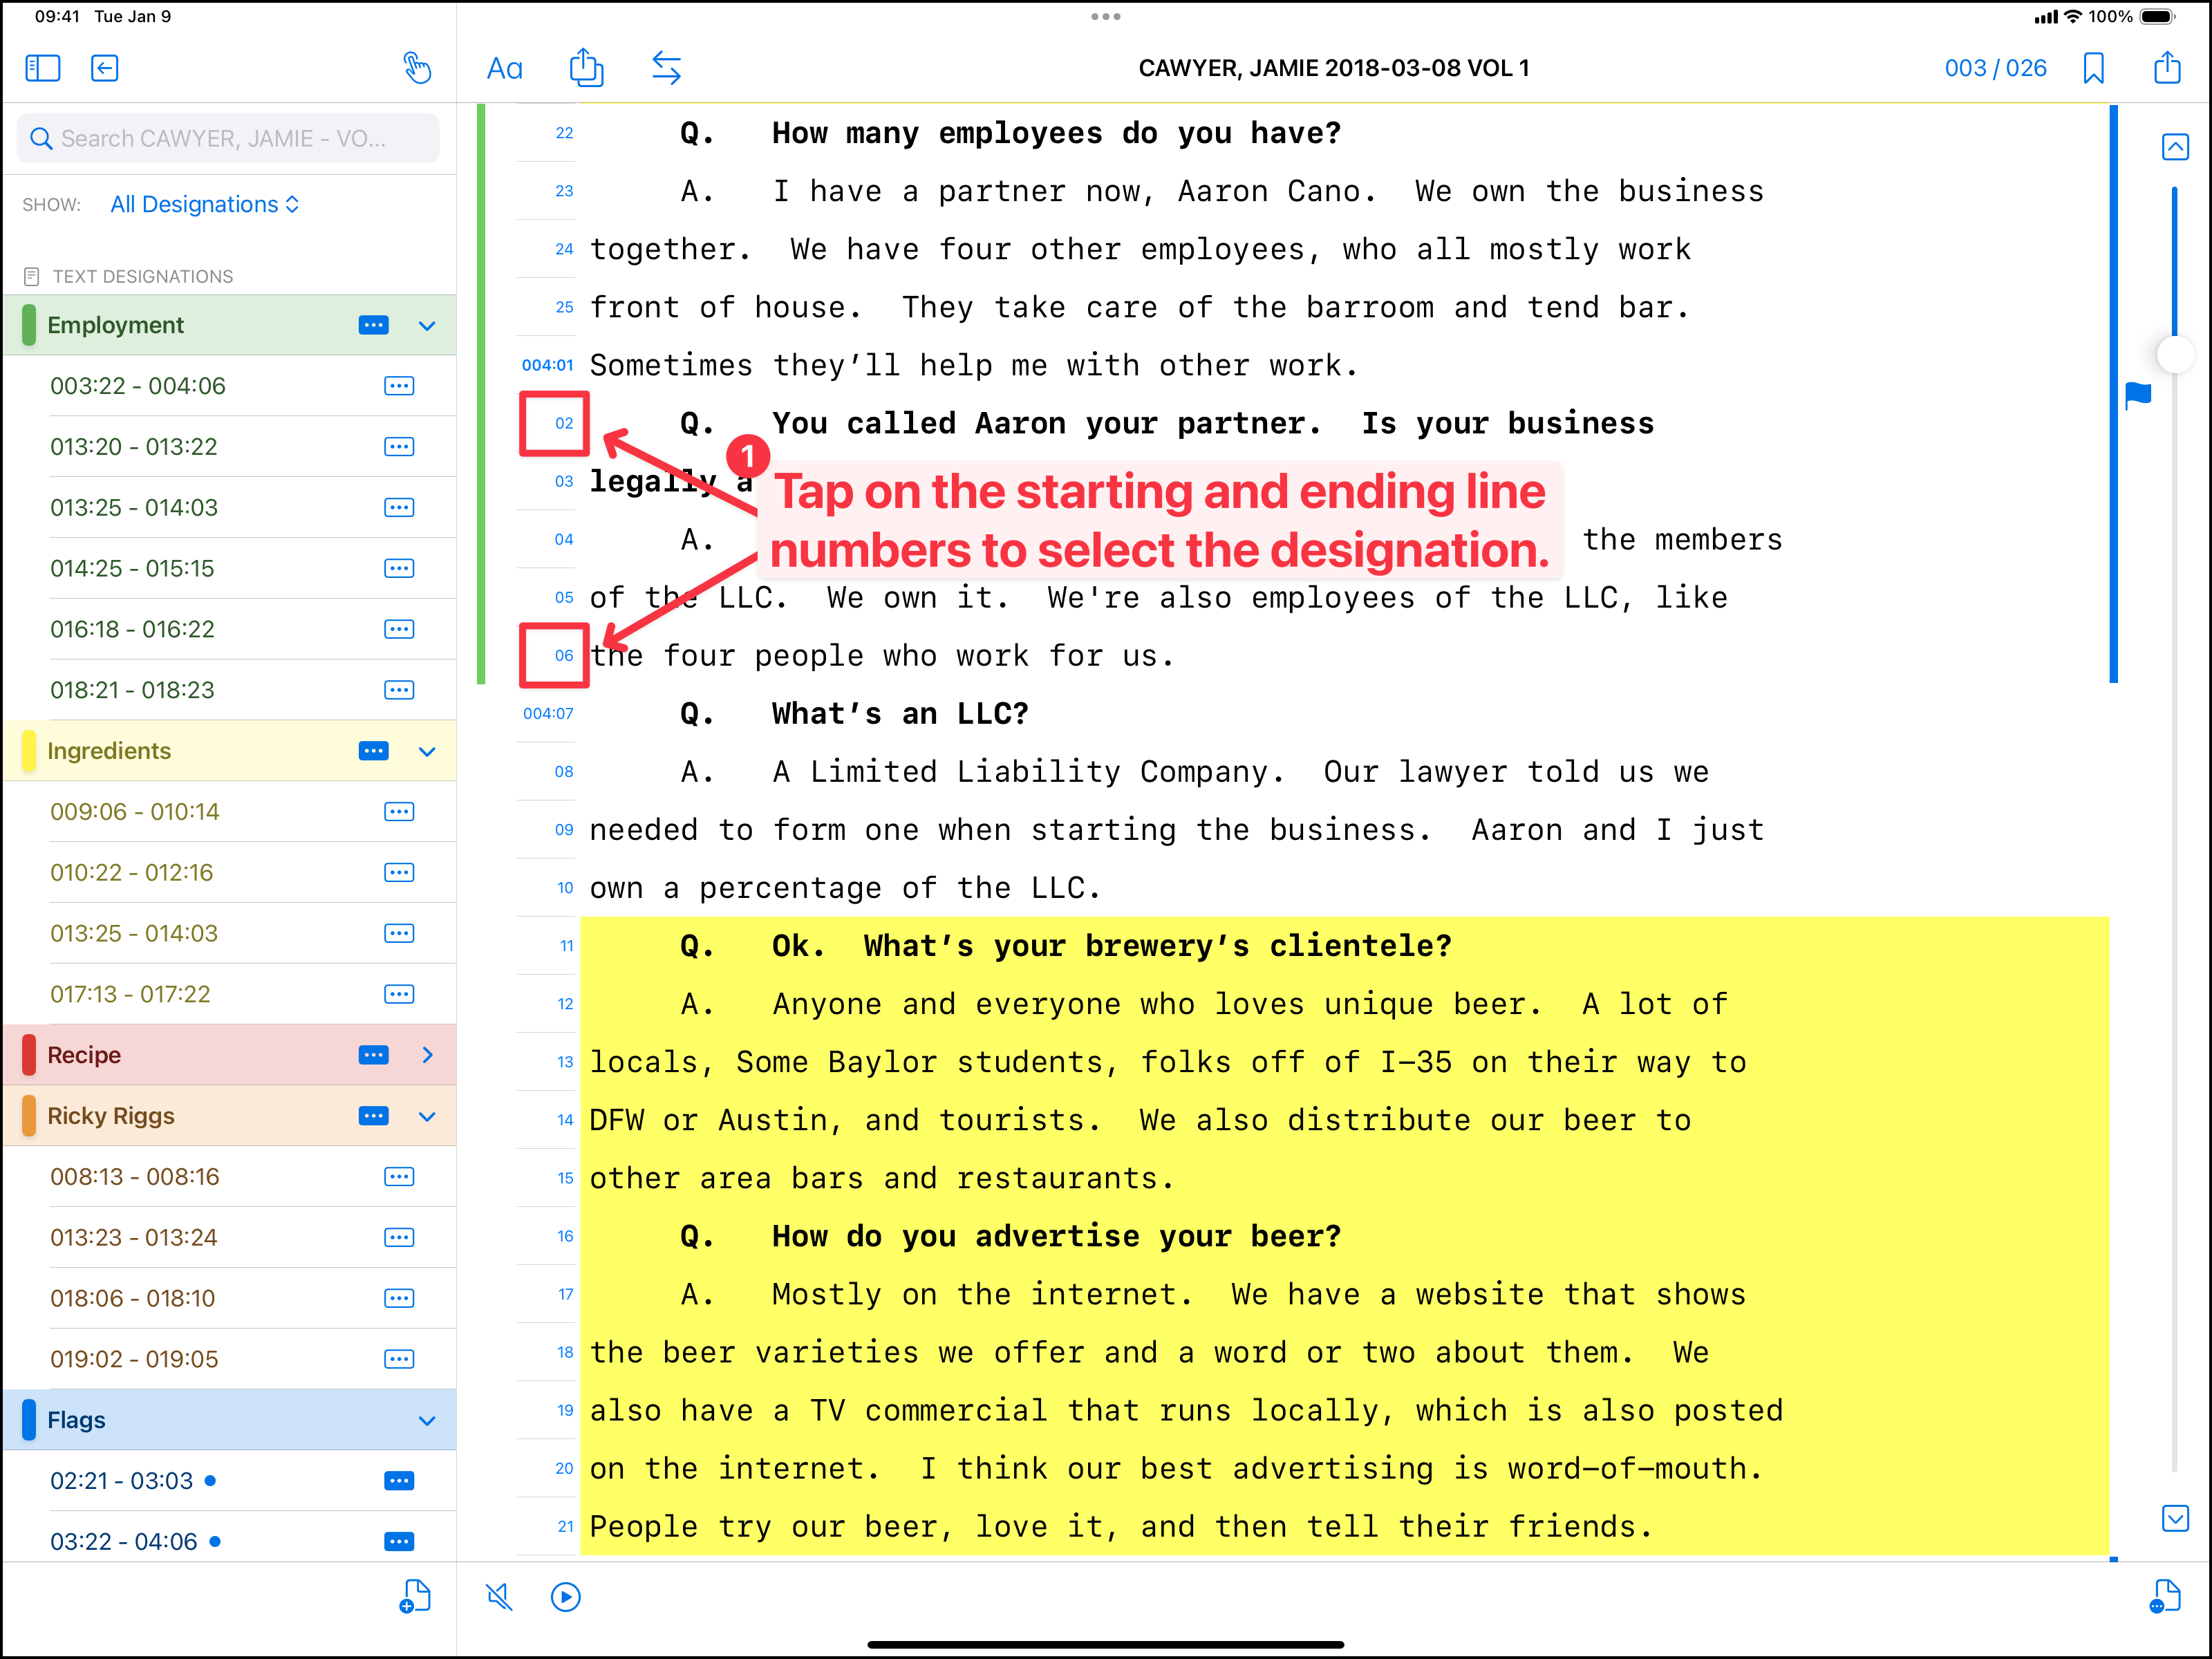The height and width of the screenshot is (1659, 2212).
Task: Open the All Designations filter dropdown
Action: tap(204, 204)
